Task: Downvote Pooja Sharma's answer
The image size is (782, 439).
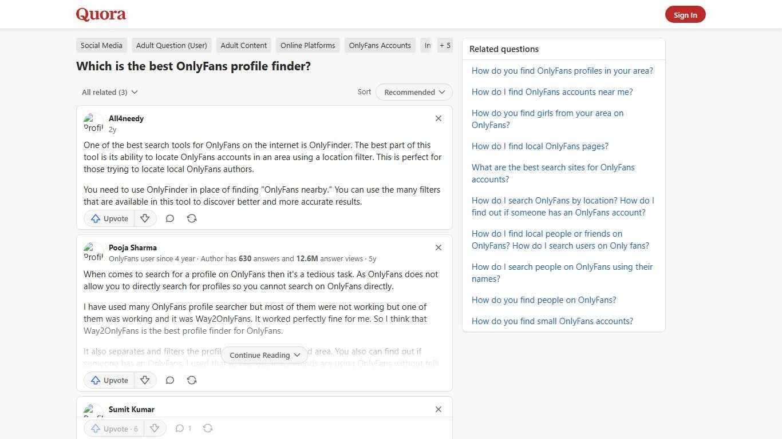Action: click(145, 380)
